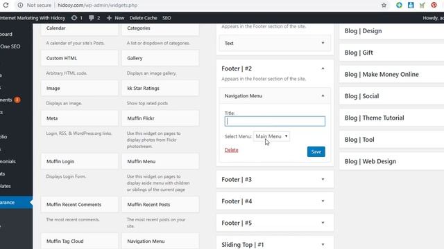
Task: Collapse the Footer | #2 widget area
Action: 323,68
